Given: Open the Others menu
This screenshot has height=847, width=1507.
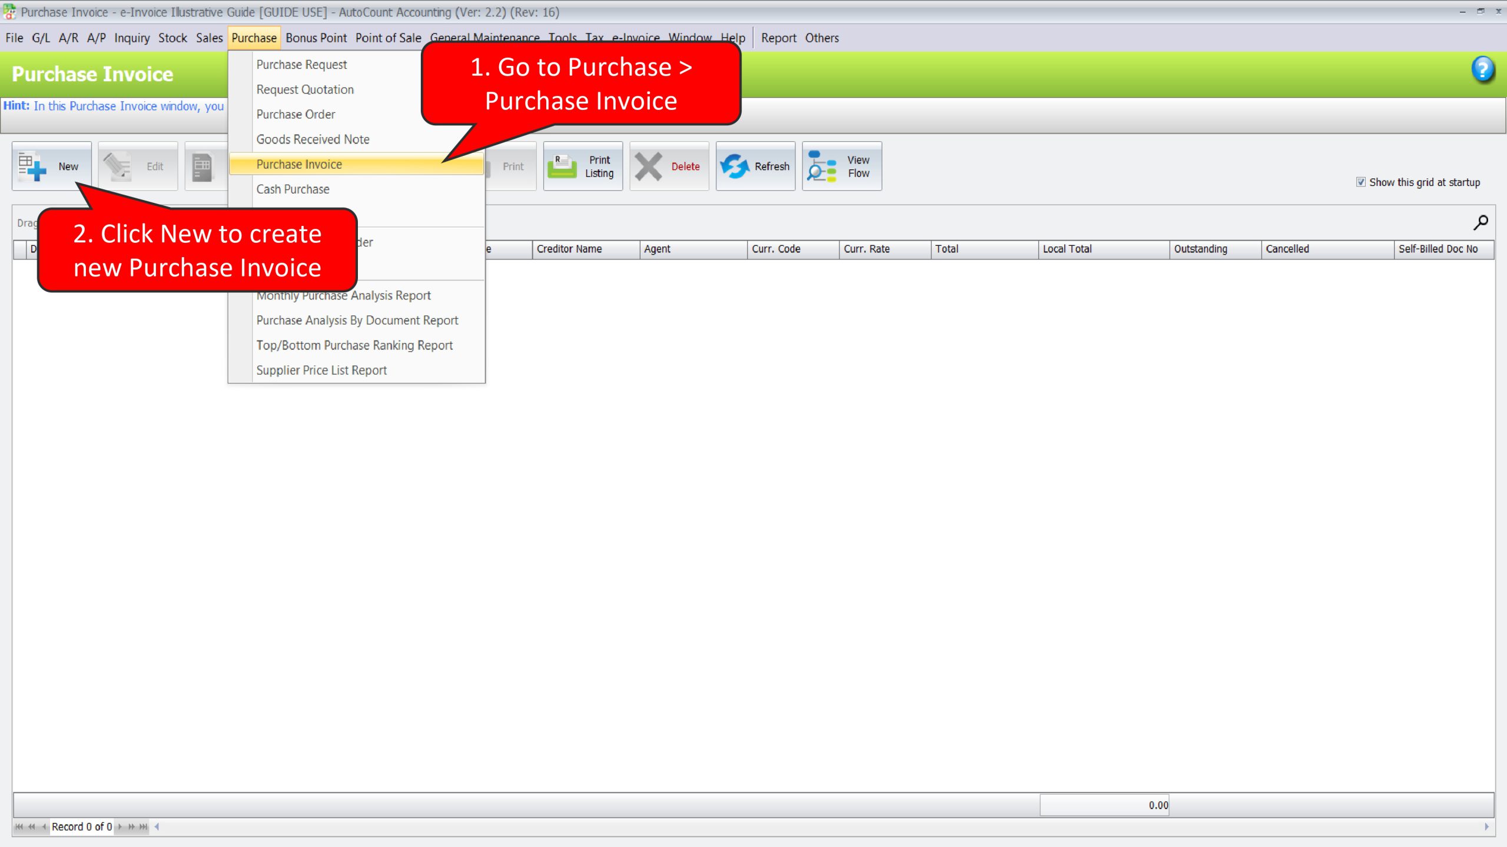Looking at the screenshot, I should pyautogui.click(x=822, y=38).
